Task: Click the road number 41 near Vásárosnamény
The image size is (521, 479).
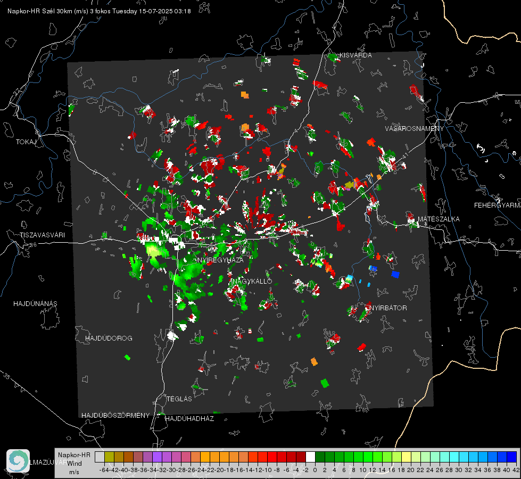Action: [405, 155]
